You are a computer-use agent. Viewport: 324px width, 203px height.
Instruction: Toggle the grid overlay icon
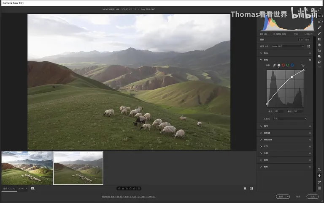pyautogui.click(x=319, y=188)
